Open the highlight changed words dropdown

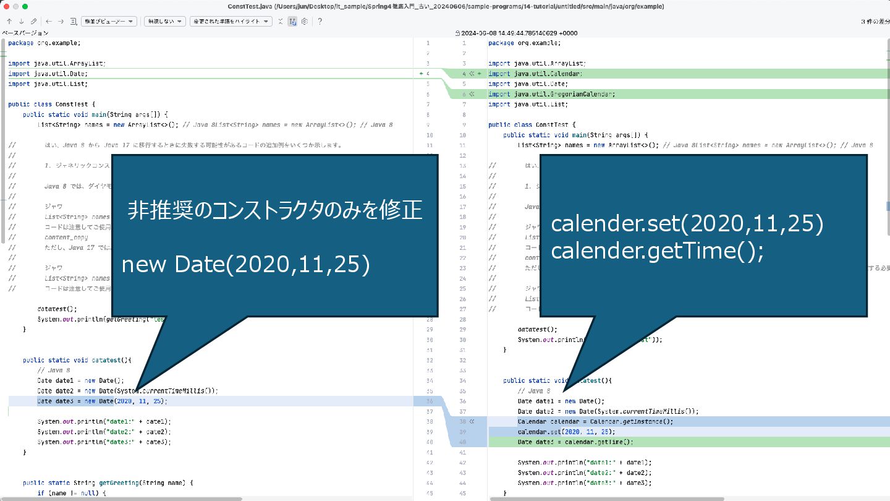[x=231, y=21]
